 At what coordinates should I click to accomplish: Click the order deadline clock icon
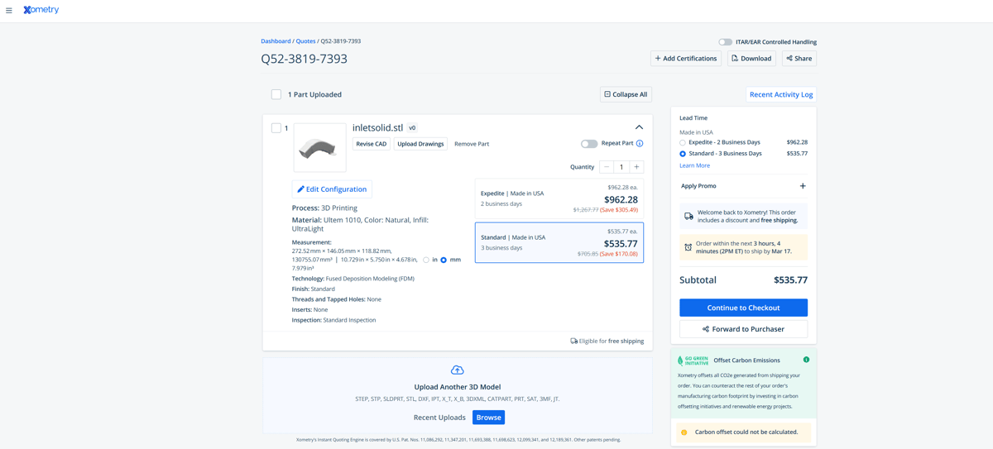click(x=688, y=247)
